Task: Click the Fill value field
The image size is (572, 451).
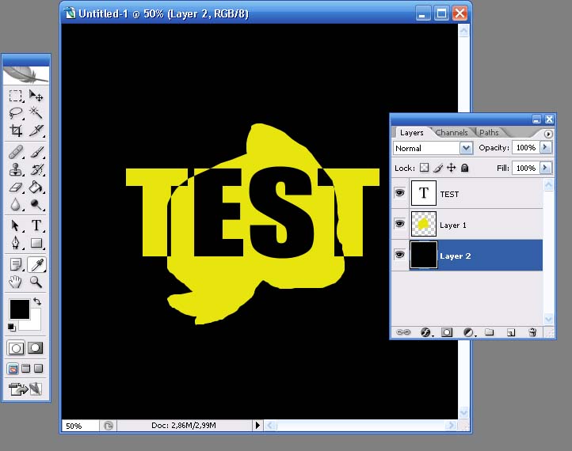Action: pos(526,168)
